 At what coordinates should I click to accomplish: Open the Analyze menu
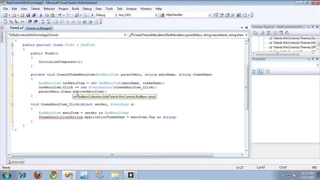131,9
